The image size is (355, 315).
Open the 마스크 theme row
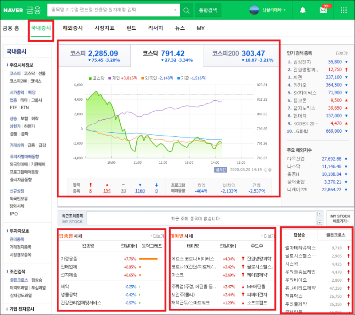(x=177, y=275)
